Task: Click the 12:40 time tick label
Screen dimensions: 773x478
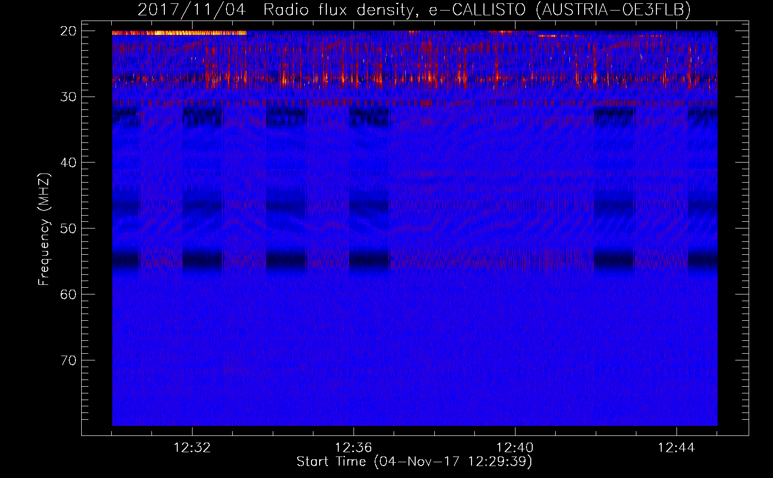Action: tap(515, 448)
